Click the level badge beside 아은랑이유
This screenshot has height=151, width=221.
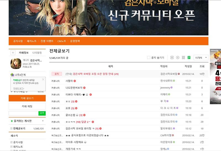(174, 142)
